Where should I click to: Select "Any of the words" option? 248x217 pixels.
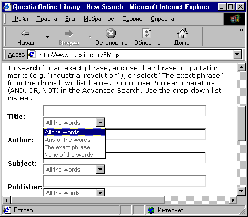click(x=74, y=140)
